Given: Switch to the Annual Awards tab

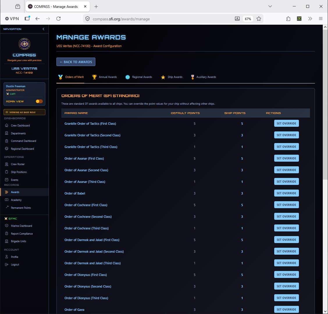Looking at the screenshot, I should coord(105,77).
